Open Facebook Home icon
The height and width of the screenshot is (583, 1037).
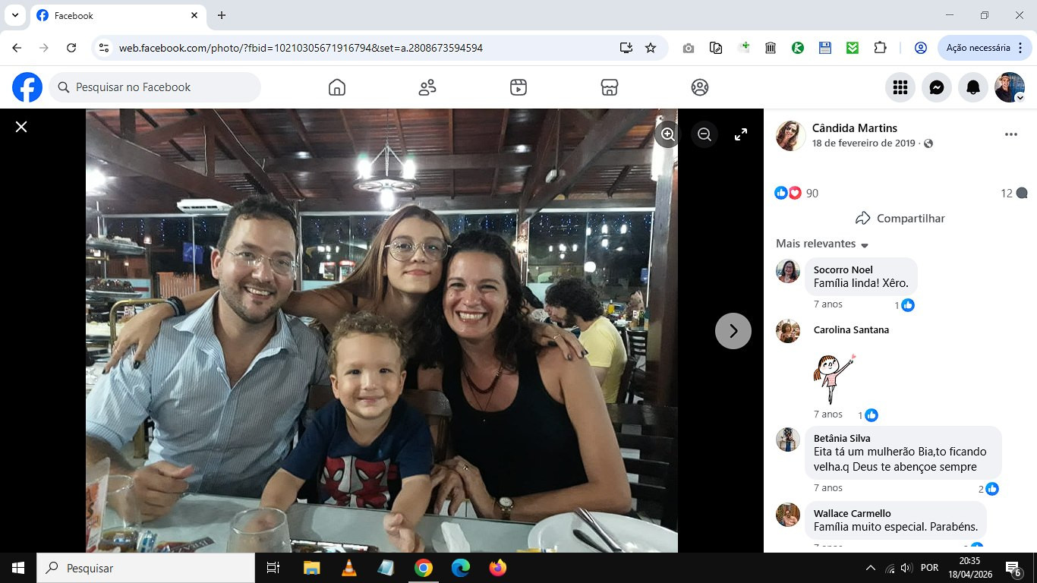click(337, 87)
